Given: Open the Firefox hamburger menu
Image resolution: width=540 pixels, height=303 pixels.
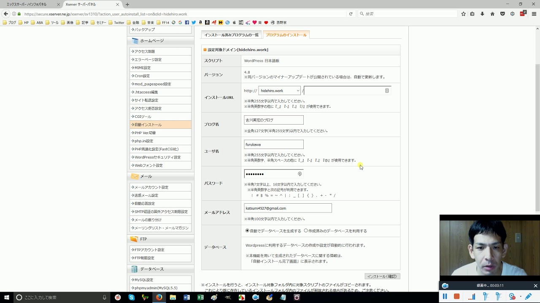Looking at the screenshot, I should [534, 14].
